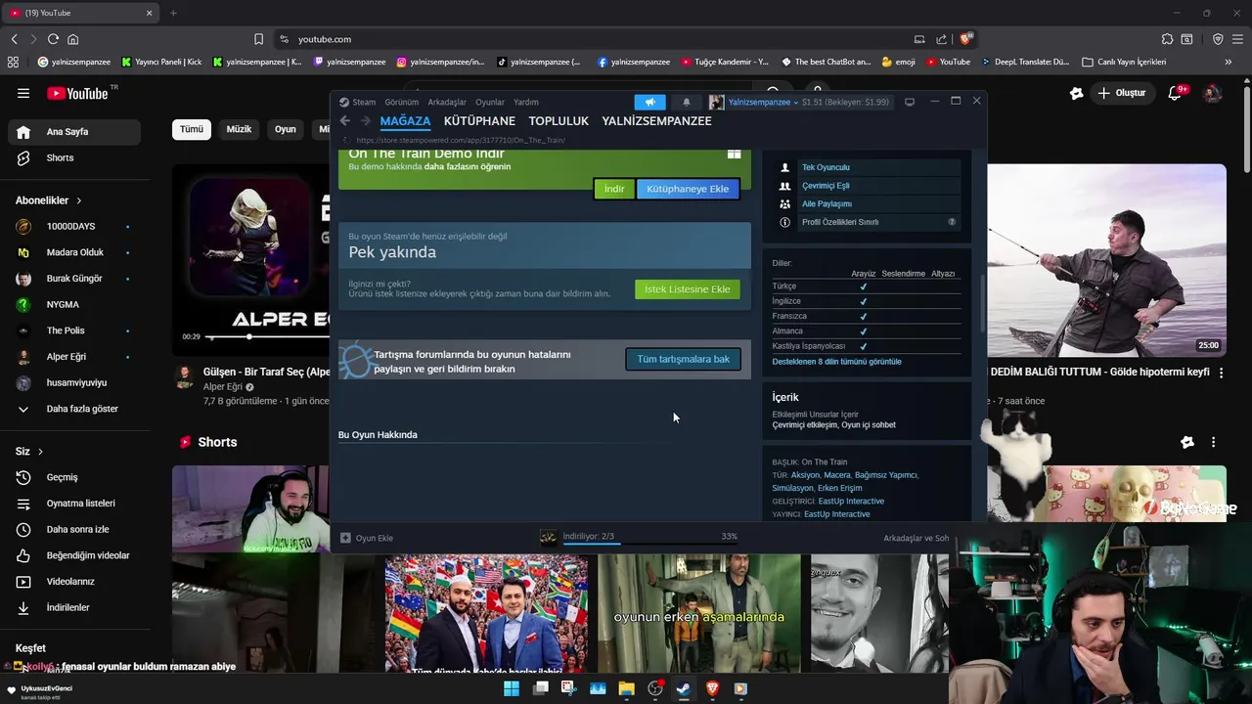Open bookmarks overflow chevron
The height and width of the screenshot is (704, 1252).
(x=1229, y=62)
